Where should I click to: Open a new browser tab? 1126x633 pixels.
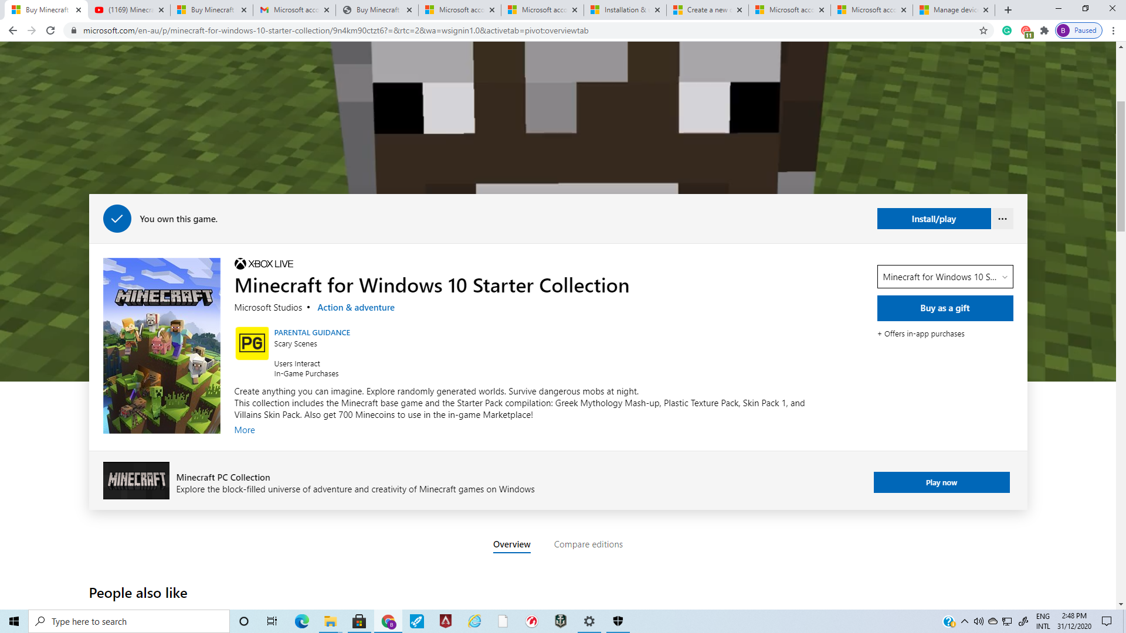tap(1008, 10)
